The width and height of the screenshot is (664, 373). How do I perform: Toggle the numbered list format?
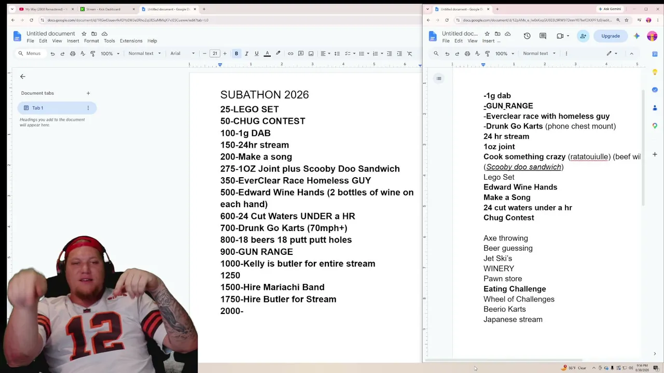click(x=377, y=53)
